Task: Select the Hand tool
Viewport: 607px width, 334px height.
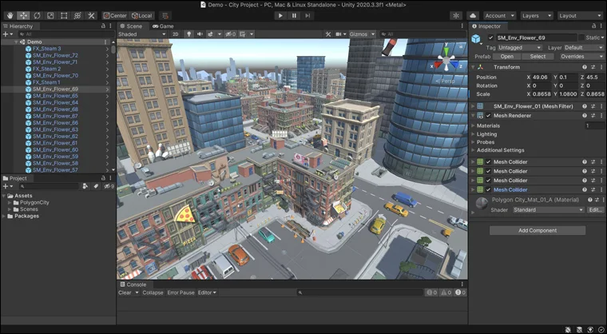Action: coord(10,15)
